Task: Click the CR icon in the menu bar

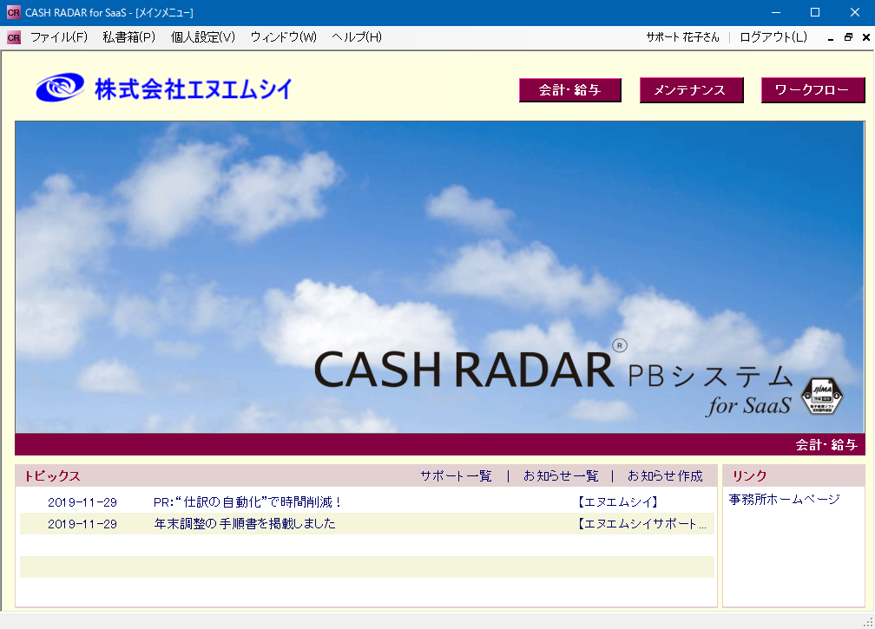Action: [x=14, y=37]
